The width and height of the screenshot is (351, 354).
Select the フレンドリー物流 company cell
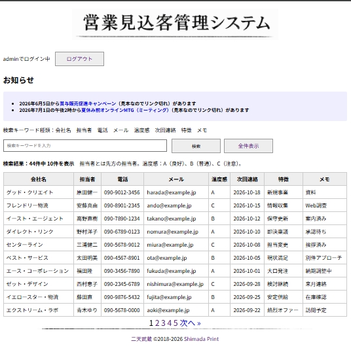[39, 205]
